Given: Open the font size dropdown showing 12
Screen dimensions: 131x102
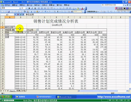Looking at the screenshot, I should [x=26, y=8].
